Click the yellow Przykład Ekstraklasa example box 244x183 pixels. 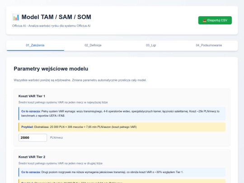(x=122, y=127)
